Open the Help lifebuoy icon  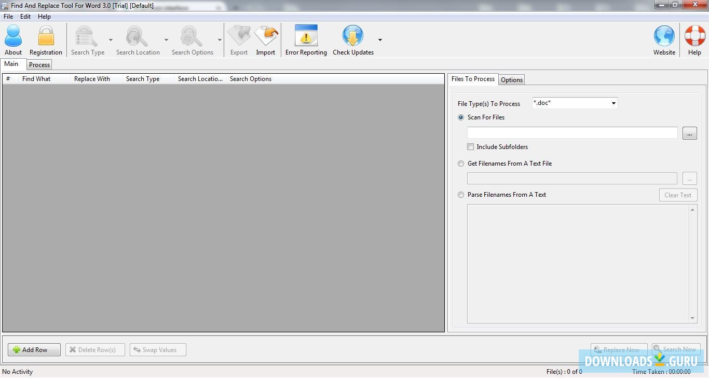[694, 36]
